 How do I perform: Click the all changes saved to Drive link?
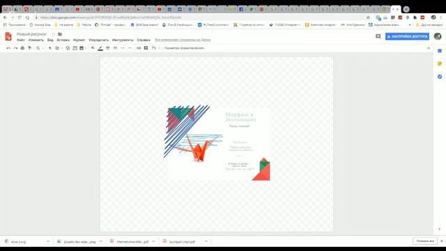tap(183, 40)
